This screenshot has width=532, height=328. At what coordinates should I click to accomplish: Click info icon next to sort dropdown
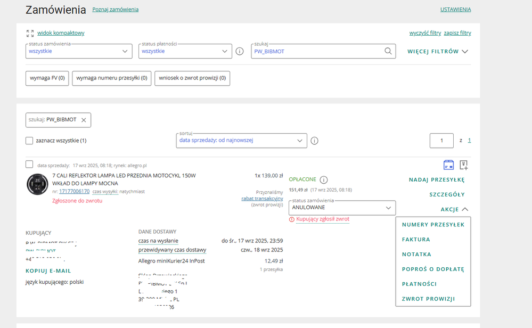(x=314, y=141)
